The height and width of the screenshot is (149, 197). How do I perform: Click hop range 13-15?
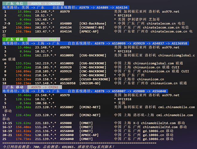[7, 123]
